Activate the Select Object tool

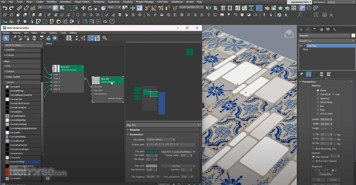[x=55, y=8]
